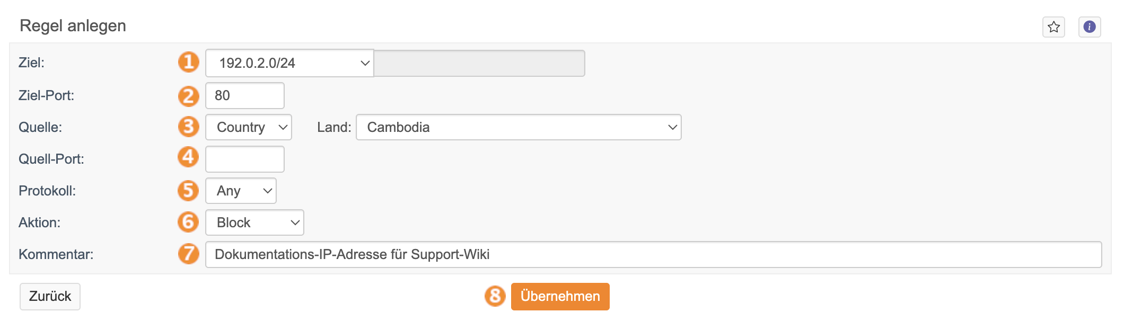
Task: Open the Ziel dropdown showing 192.0.2.0/24
Action: pos(289,63)
